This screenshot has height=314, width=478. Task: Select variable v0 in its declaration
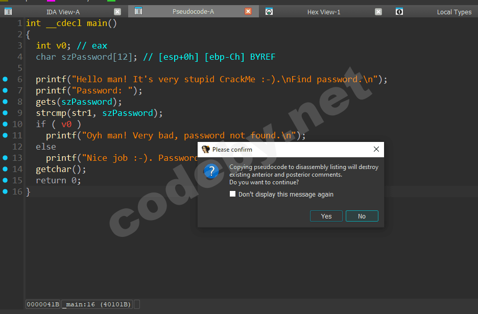click(x=61, y=46)
